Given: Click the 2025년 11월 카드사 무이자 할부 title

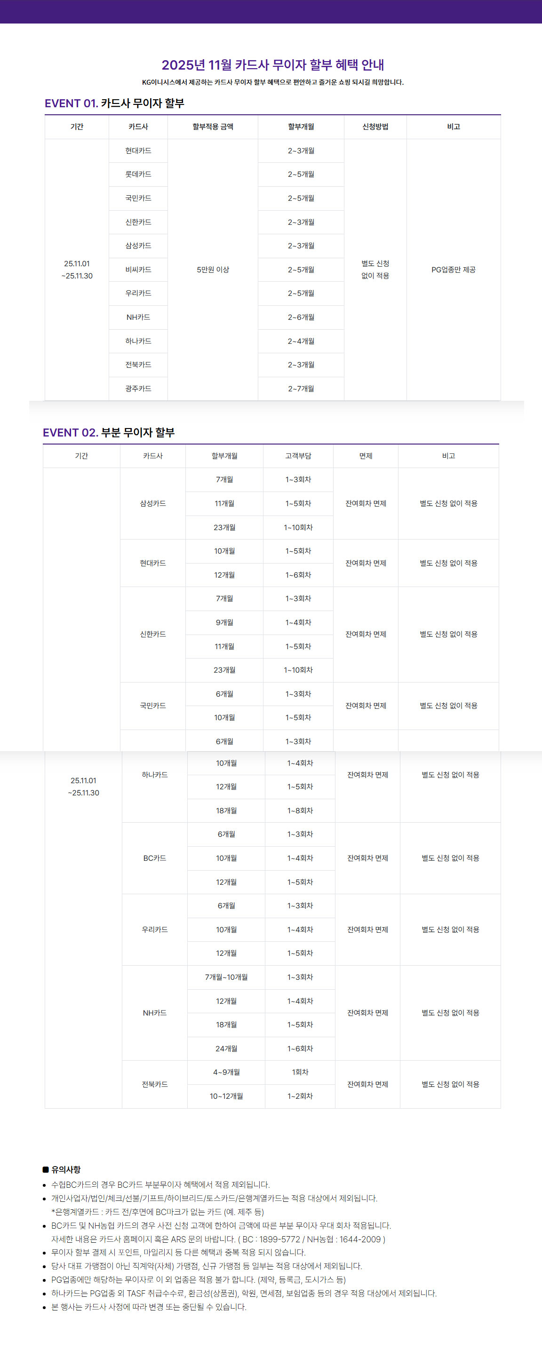Looking at the screenshot, I should (272, 65).
